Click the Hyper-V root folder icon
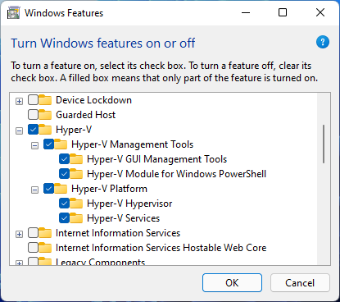340x302 pixels. pos(45,130)
